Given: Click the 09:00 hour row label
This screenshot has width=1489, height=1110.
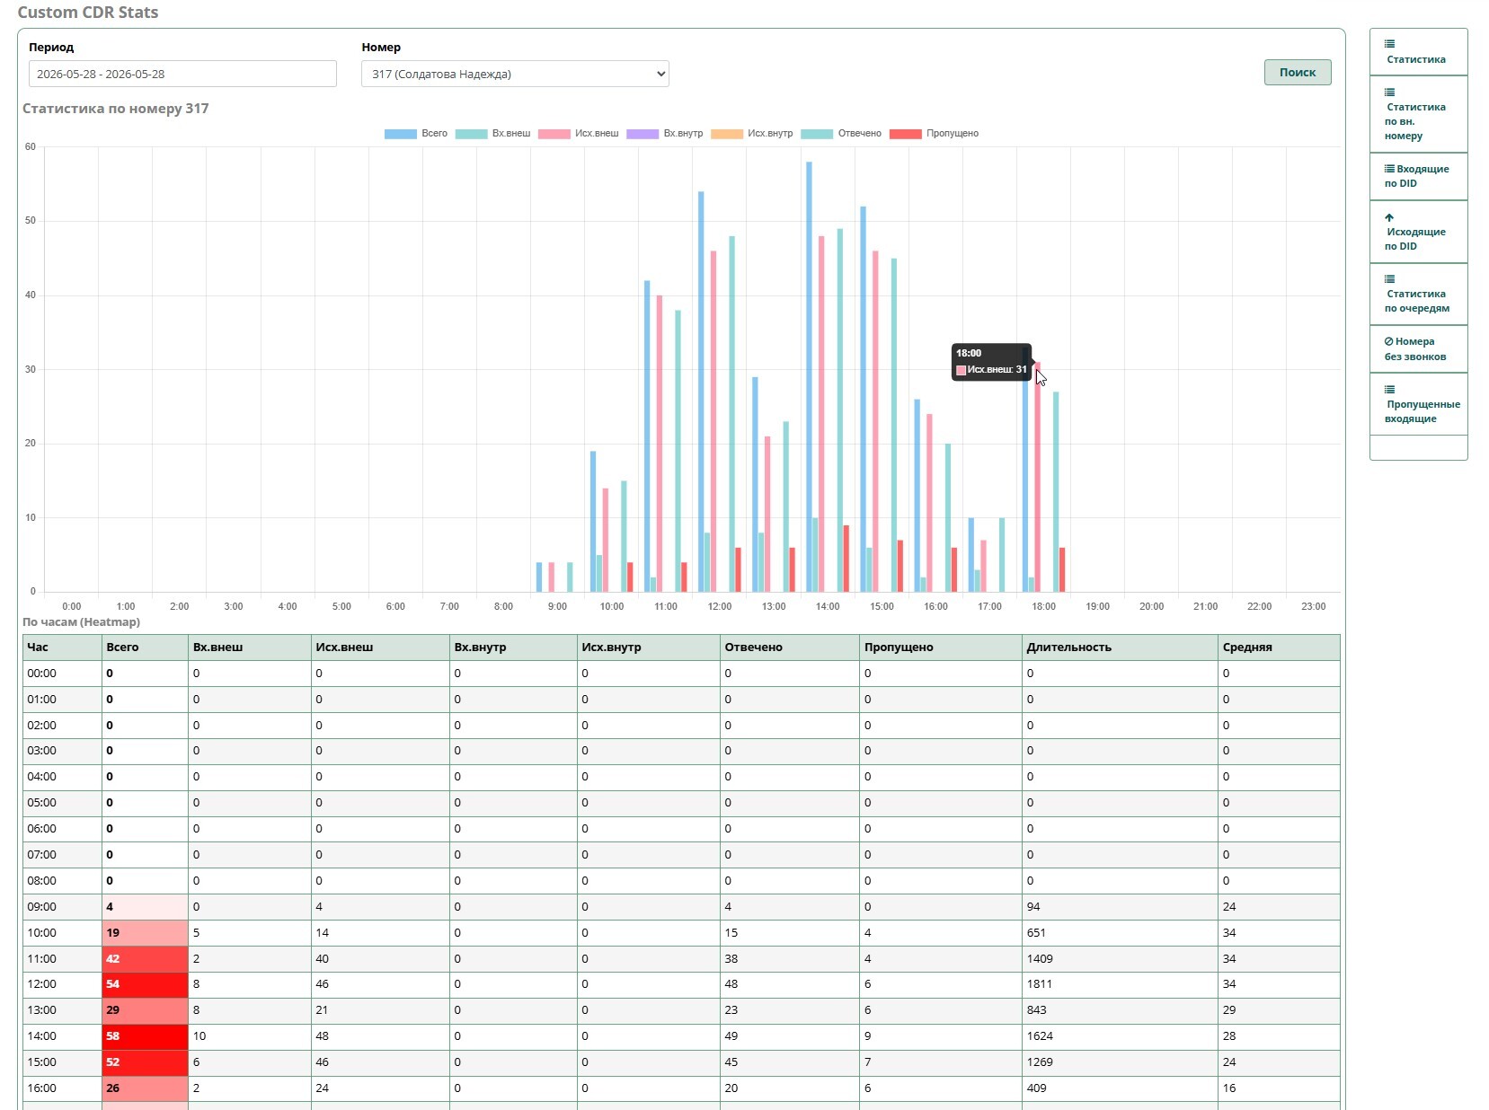Looking at the screenshot, I should pyautogui.click(x=41, y=907).
